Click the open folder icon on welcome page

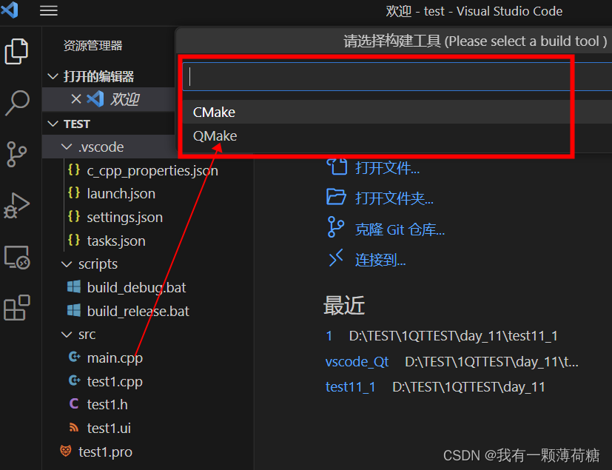click(x=336, y=197)
